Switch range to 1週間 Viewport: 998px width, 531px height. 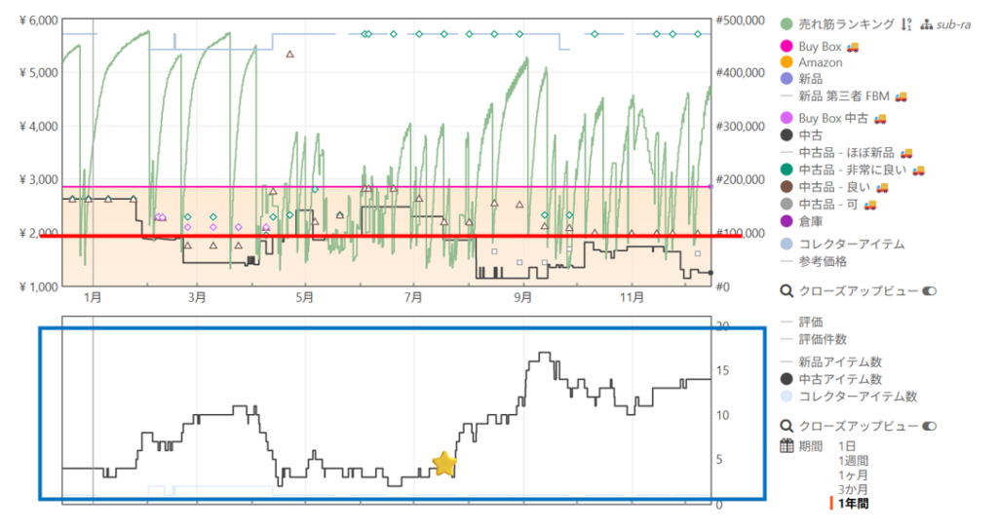pyautogui.click(x=853, y=460)
